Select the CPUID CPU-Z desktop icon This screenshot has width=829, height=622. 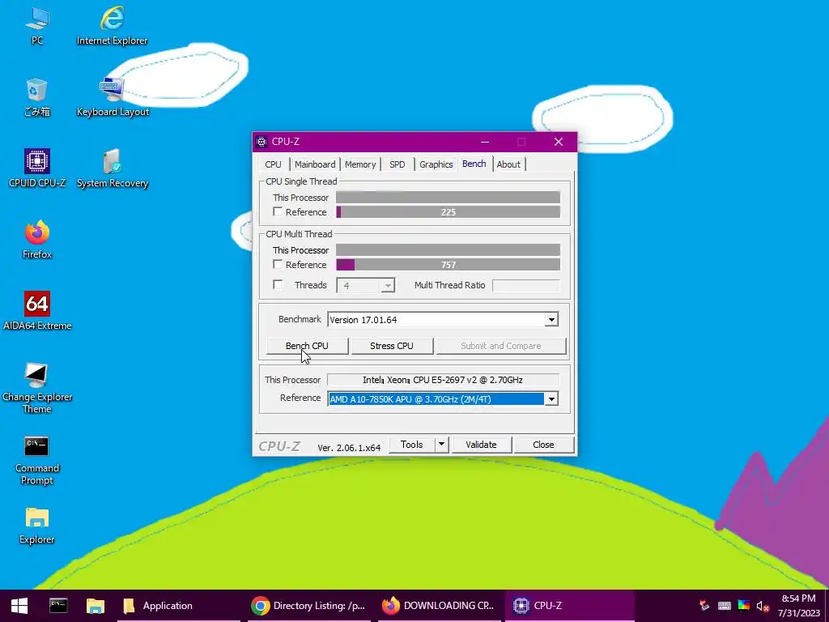(x=37, y=168)
